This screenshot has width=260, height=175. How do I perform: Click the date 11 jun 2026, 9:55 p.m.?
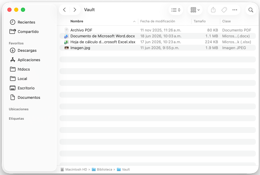160,48
